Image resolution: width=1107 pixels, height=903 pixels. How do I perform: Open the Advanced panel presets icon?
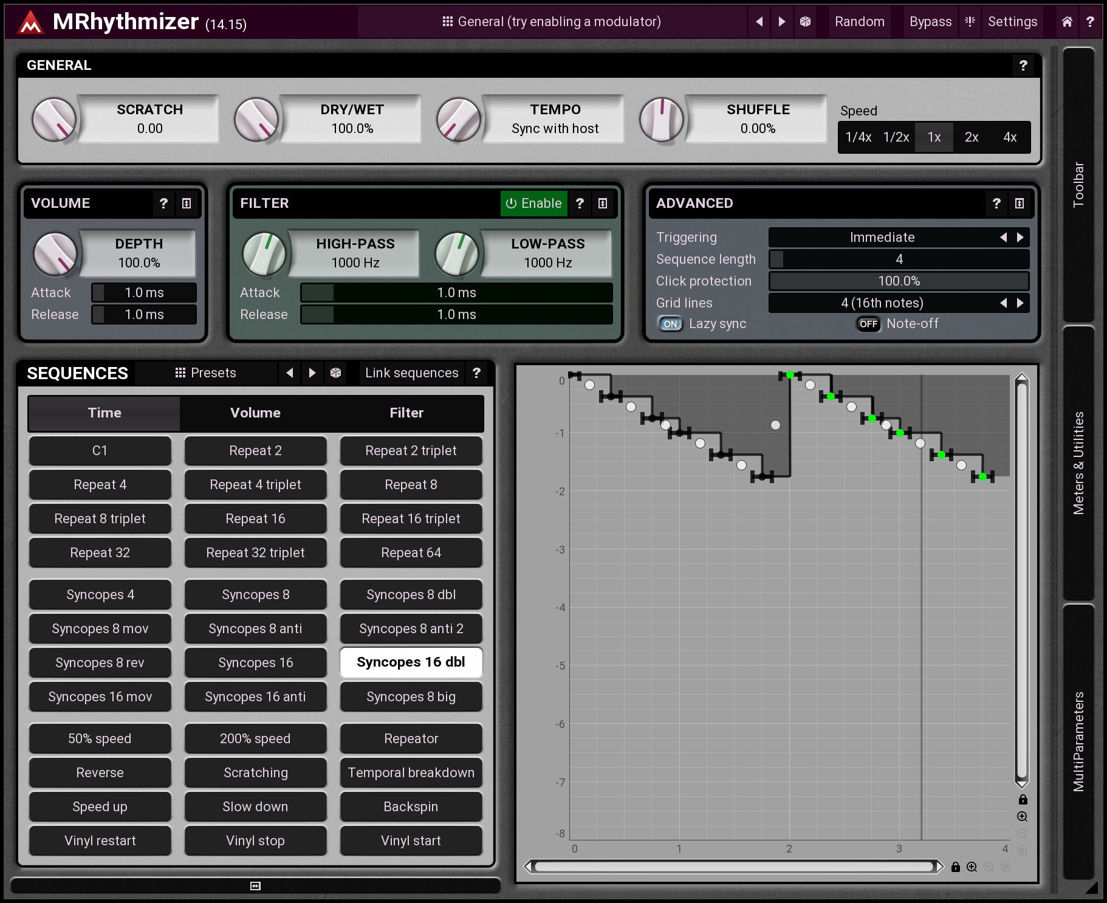pos(1020,204)
